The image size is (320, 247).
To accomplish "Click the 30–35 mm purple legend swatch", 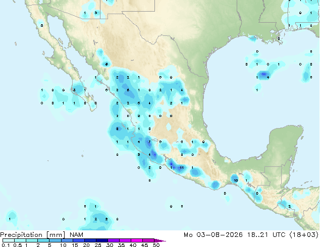I will [x=113, y=240].
